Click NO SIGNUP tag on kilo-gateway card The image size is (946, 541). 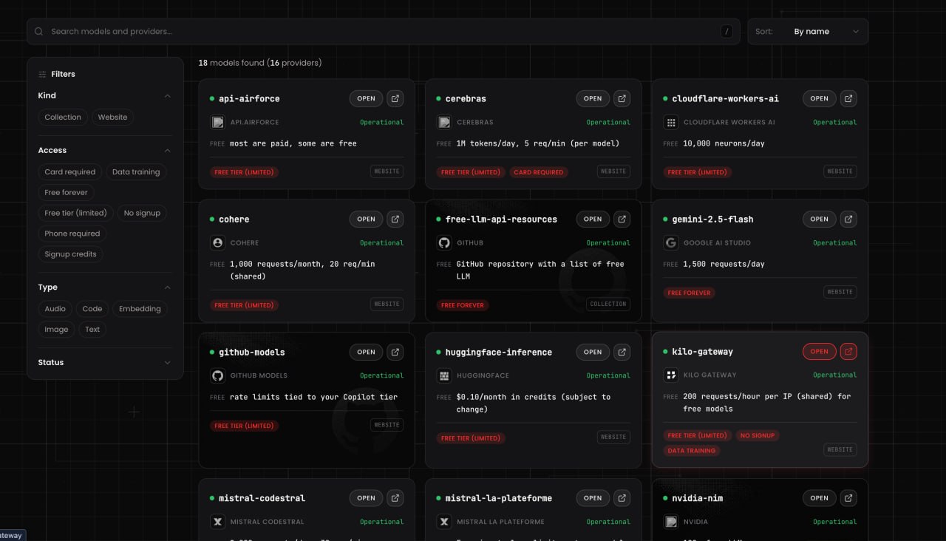[757, 435]
